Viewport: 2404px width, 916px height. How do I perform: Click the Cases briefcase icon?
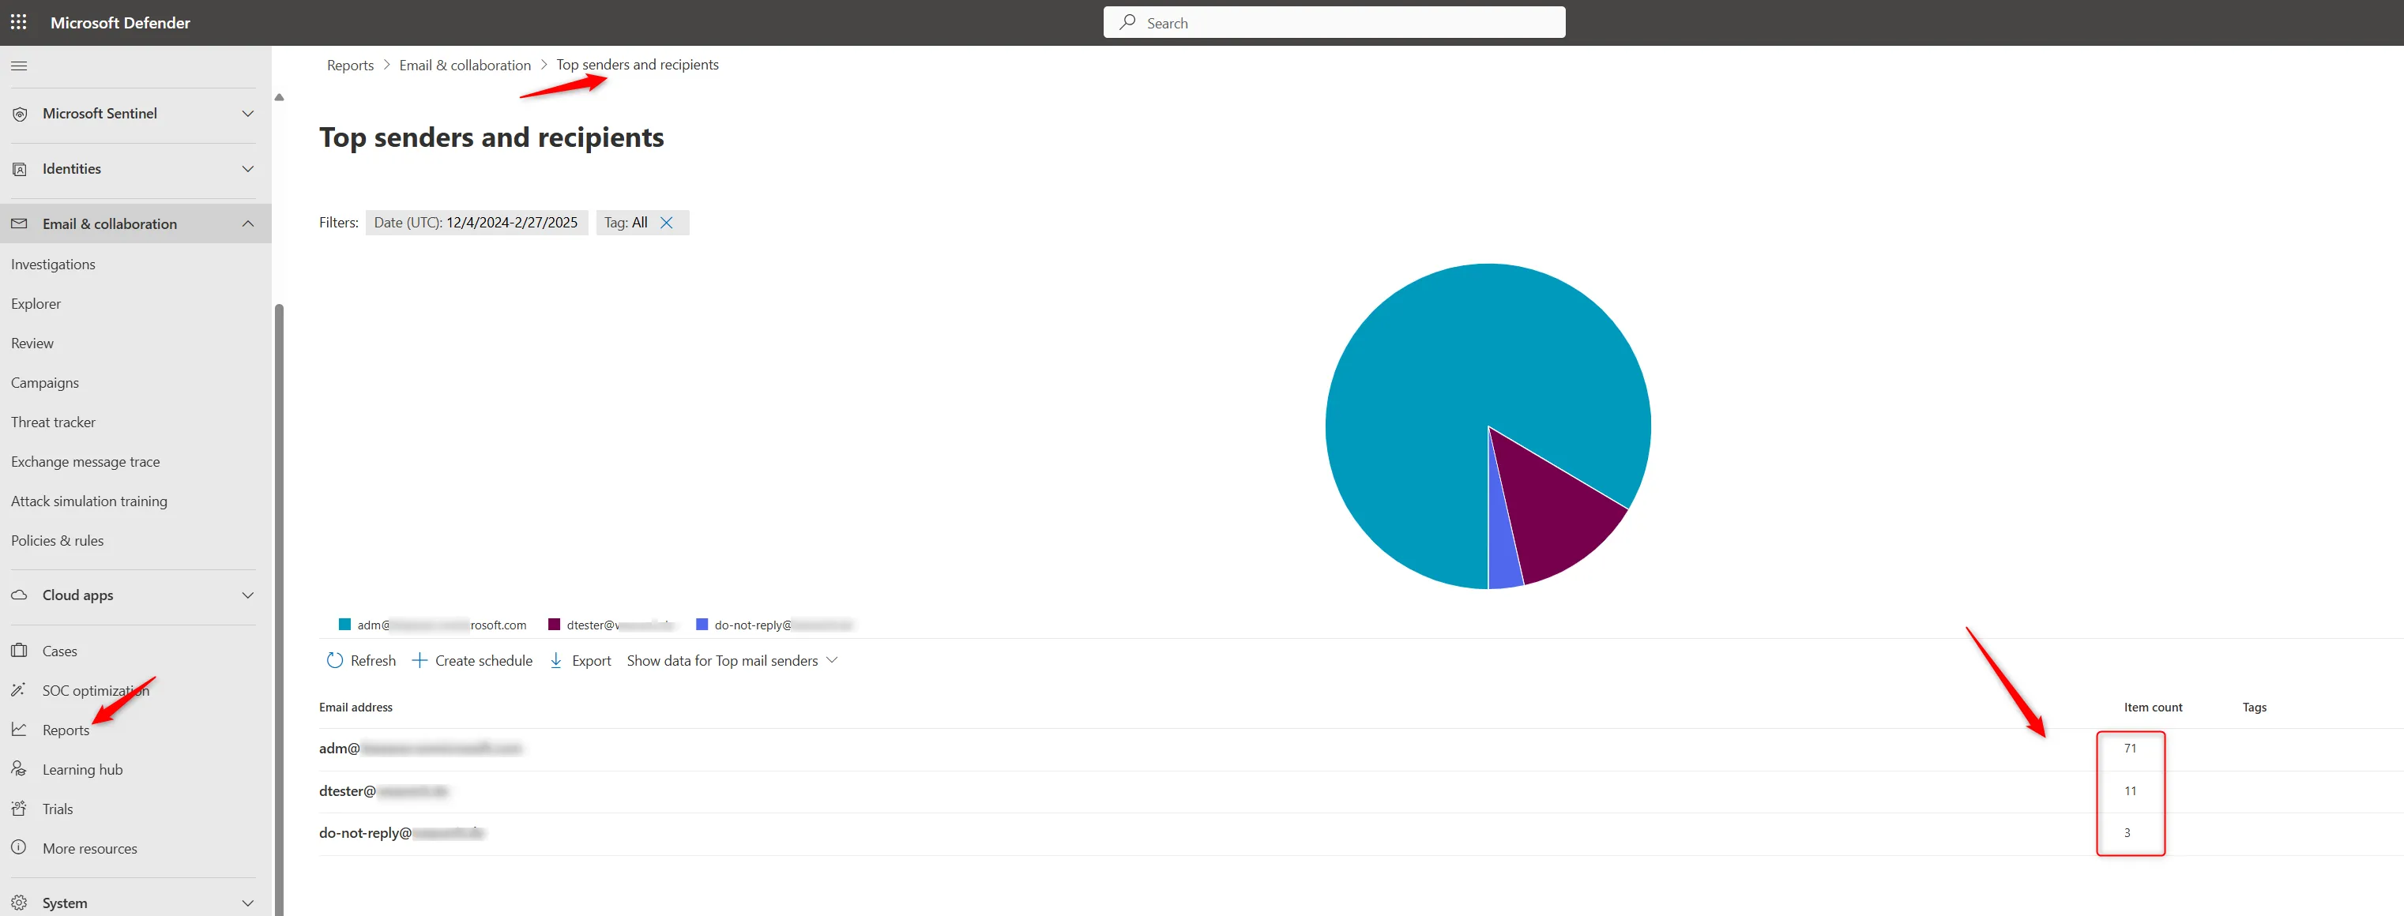point(19,651)
